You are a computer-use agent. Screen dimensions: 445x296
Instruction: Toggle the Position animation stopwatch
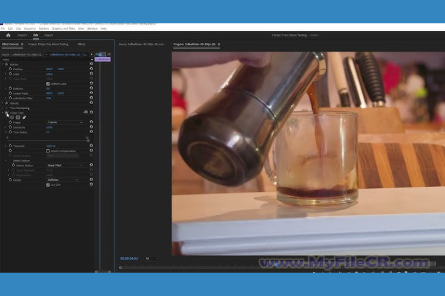pos(10,69)
